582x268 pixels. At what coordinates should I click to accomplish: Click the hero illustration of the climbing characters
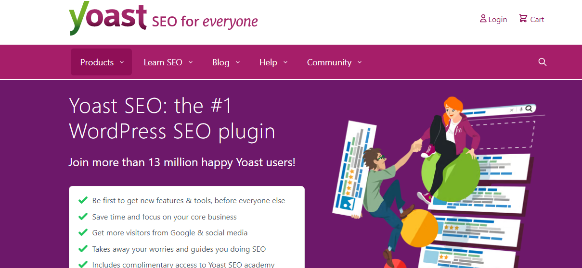click(x=438, y=182)
